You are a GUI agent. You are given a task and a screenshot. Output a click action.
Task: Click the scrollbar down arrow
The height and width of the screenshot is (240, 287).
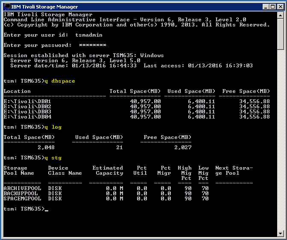(x=280, y=233)
